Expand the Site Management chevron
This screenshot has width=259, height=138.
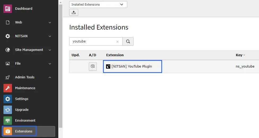(x=50, y=50)
